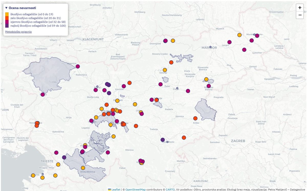Click the yellow škodljivo odlagališče legend swatch
This screenshot has height=191, width=307.
pos(7,14)
